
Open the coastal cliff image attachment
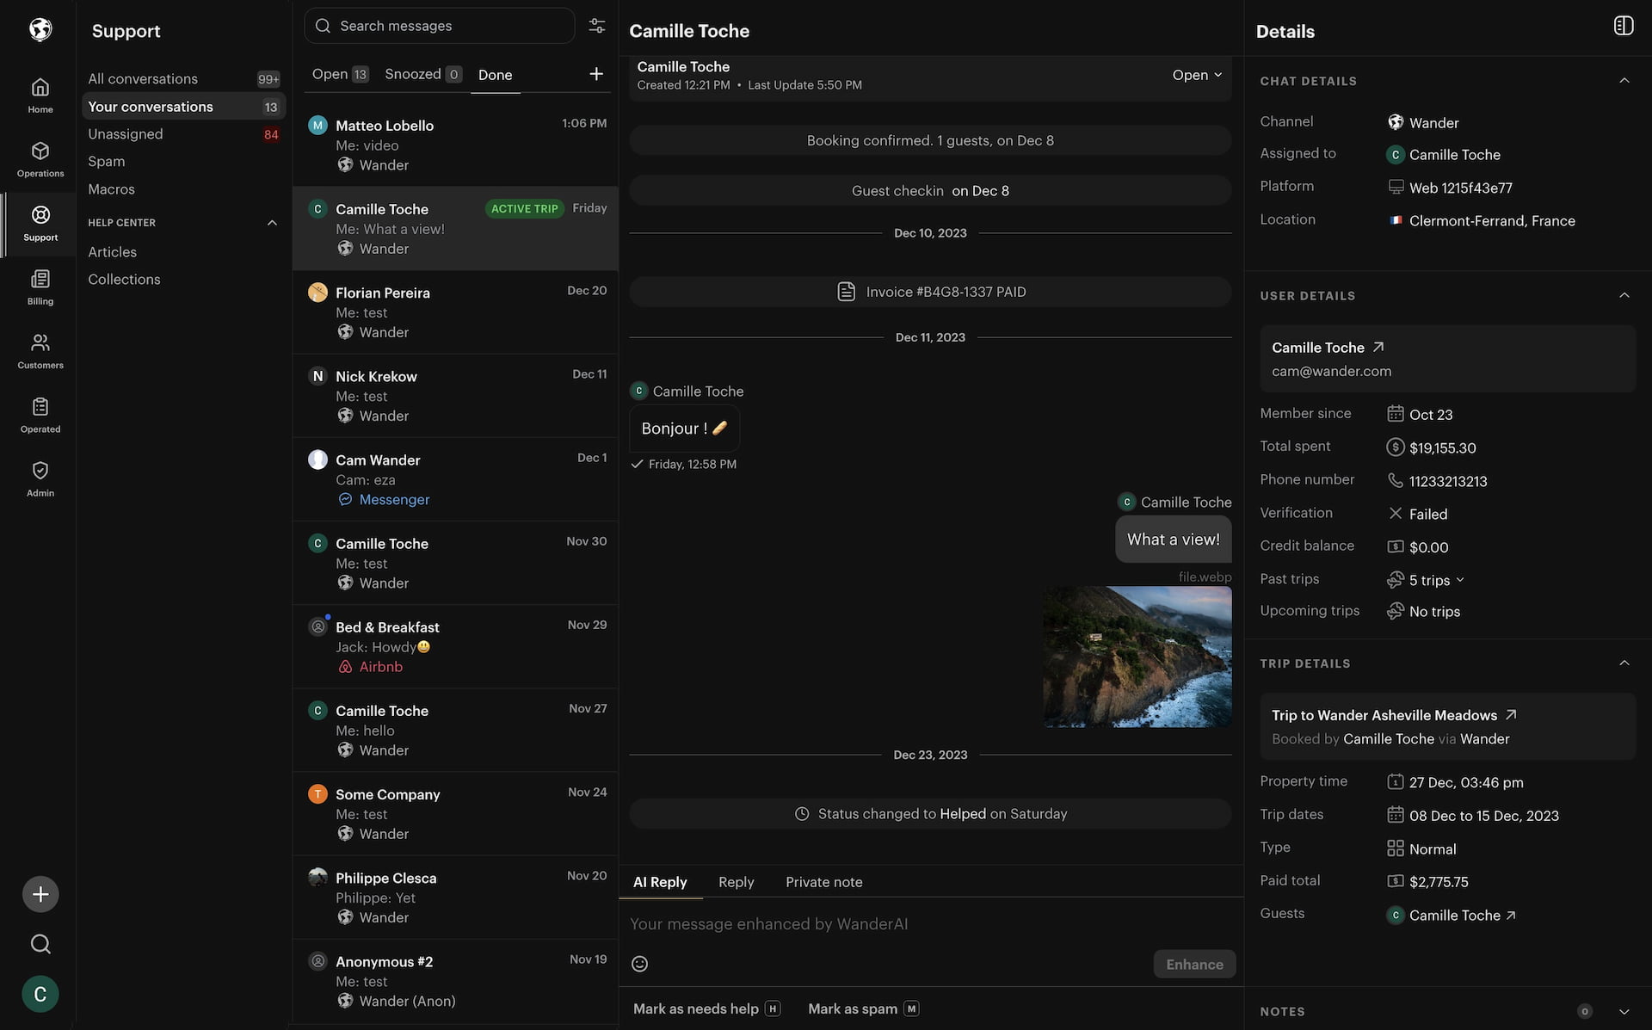pos(1137,657)
